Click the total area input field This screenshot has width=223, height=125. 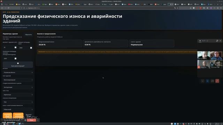(x=25, y=48)
